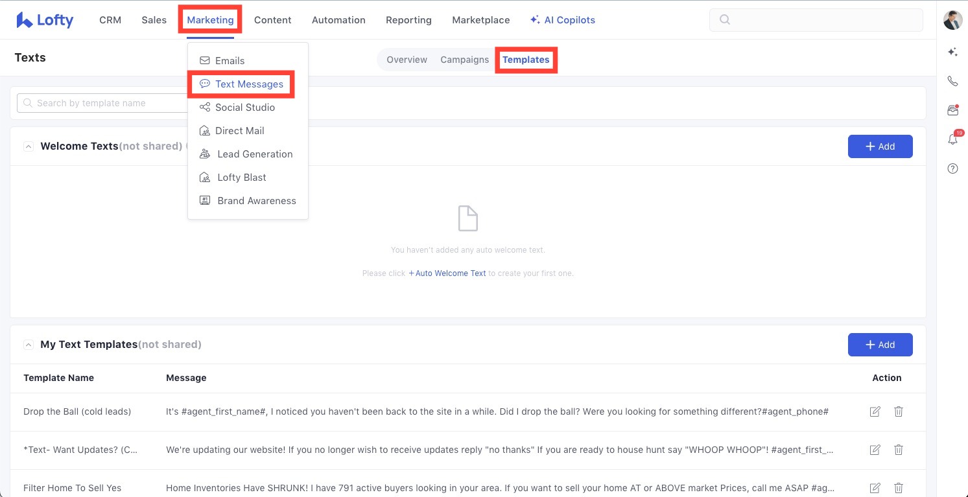Collapse the Welcome Texts section

coord(29,146)
